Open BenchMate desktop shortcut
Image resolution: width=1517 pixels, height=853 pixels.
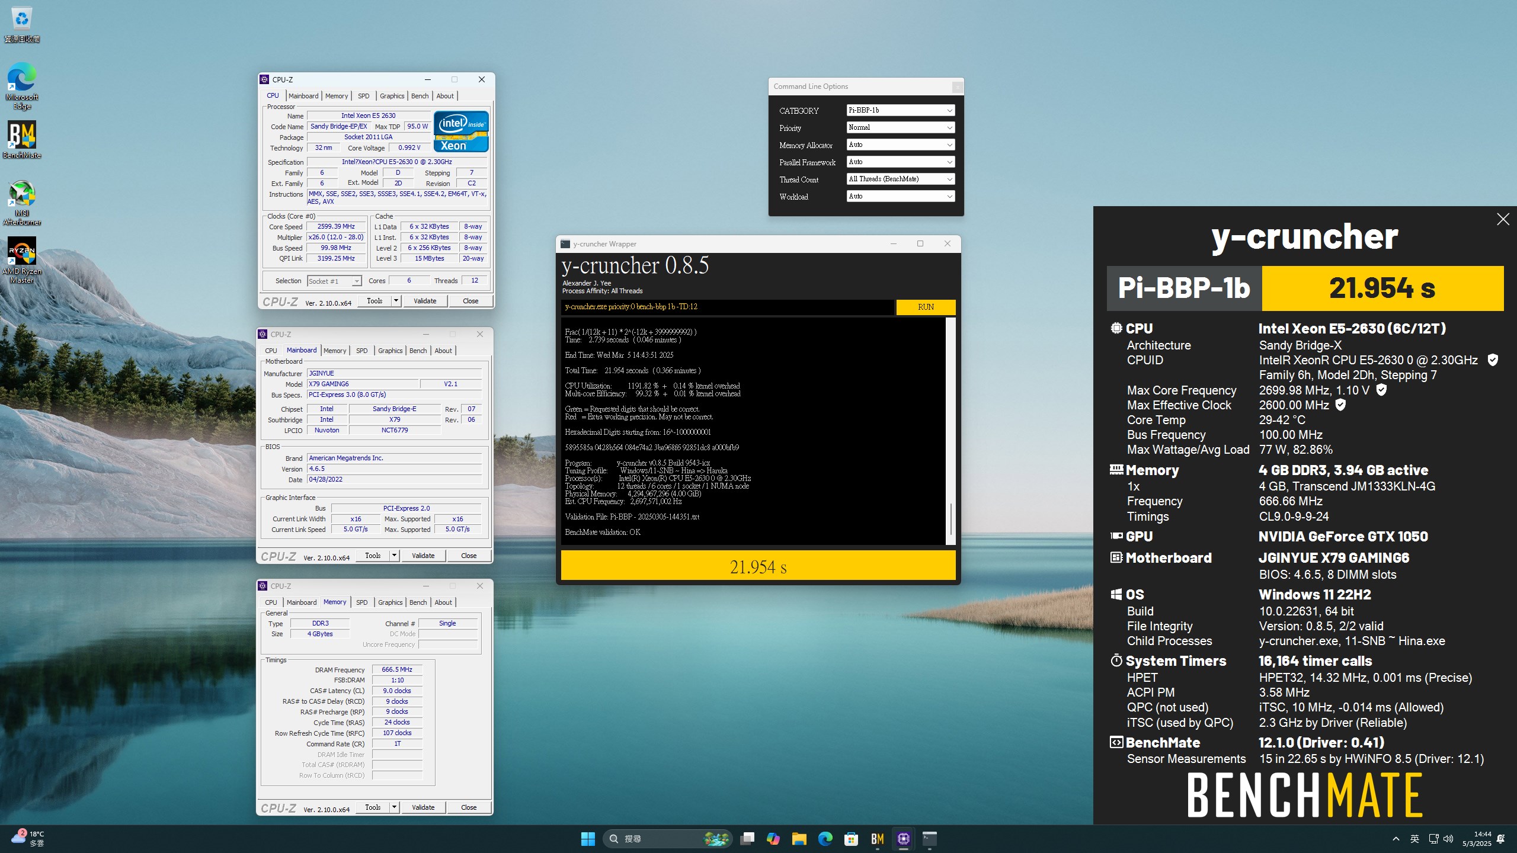click(x=22, y=140)
